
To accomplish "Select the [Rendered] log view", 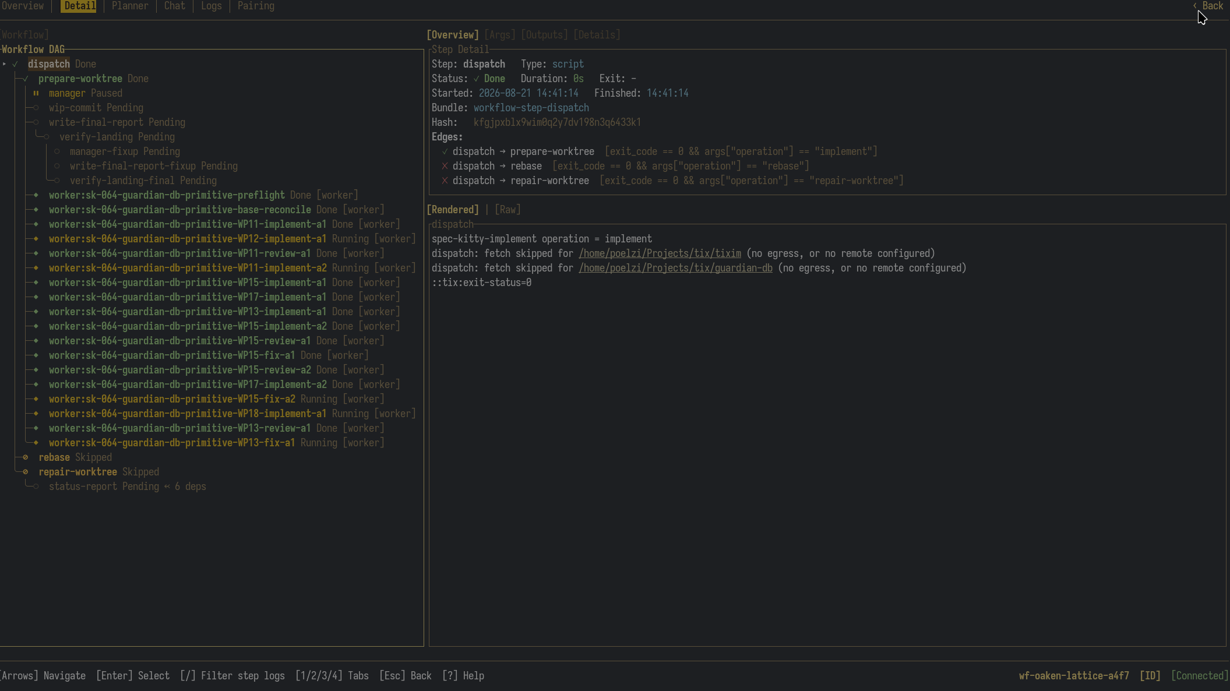I will tap(453, 210).
